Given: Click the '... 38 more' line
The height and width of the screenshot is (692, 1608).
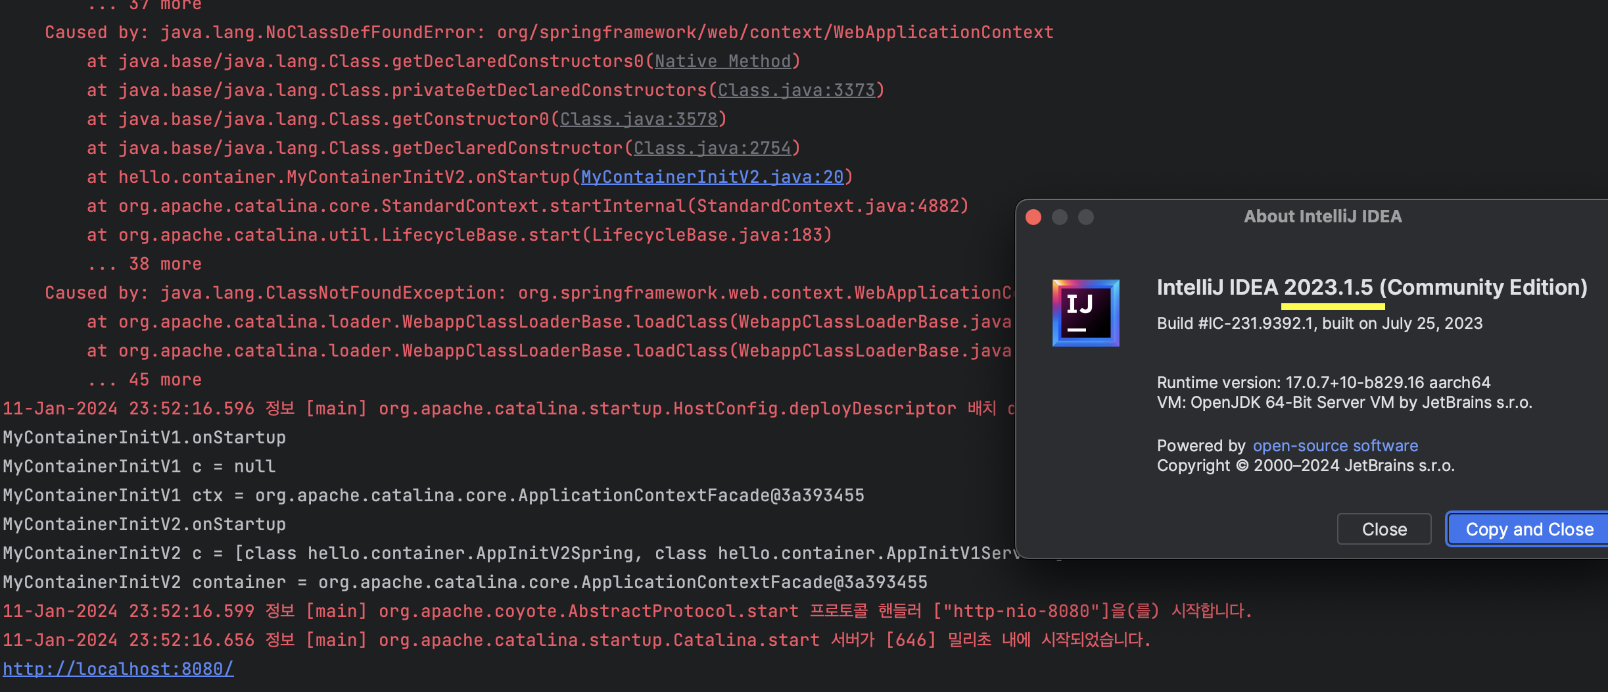Looking at the screenshot, I should (x=144, y=264).
